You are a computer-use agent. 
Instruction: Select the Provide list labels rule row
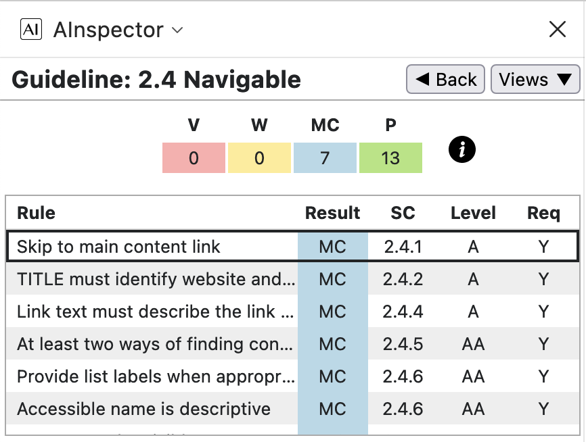156,376
